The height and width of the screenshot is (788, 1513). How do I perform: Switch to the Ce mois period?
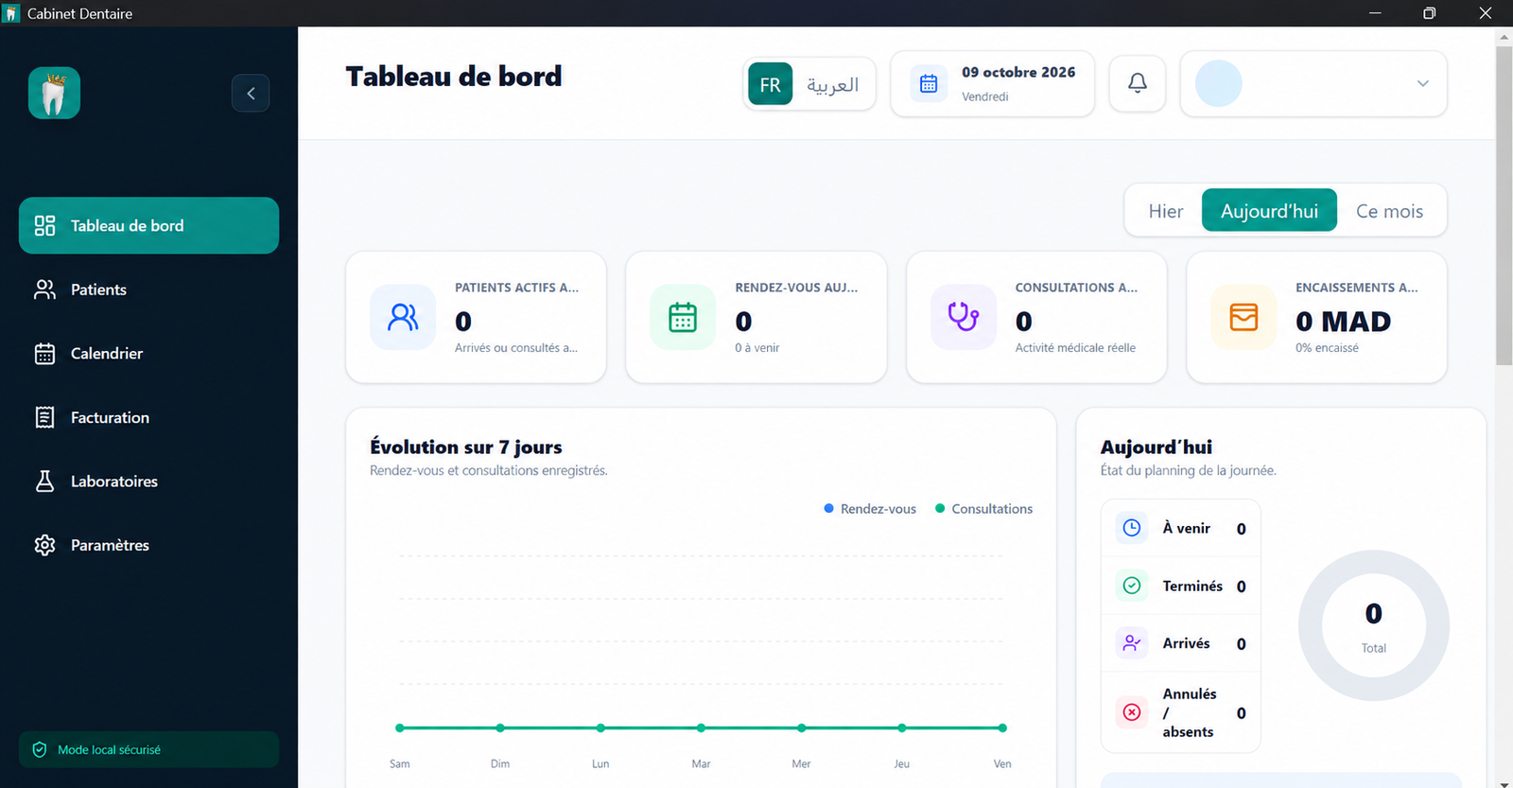[1389, 211]
